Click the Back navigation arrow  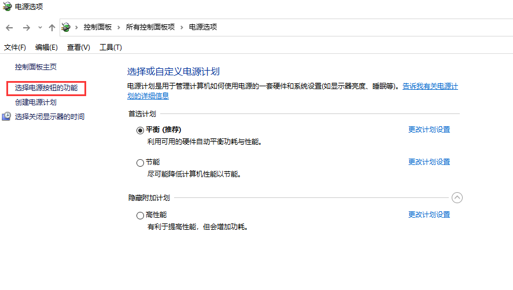(x=9, y=28)
